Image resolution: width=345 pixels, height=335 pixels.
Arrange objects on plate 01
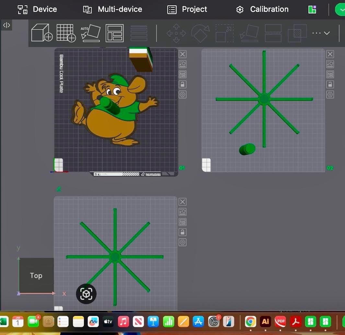point(182,75)
